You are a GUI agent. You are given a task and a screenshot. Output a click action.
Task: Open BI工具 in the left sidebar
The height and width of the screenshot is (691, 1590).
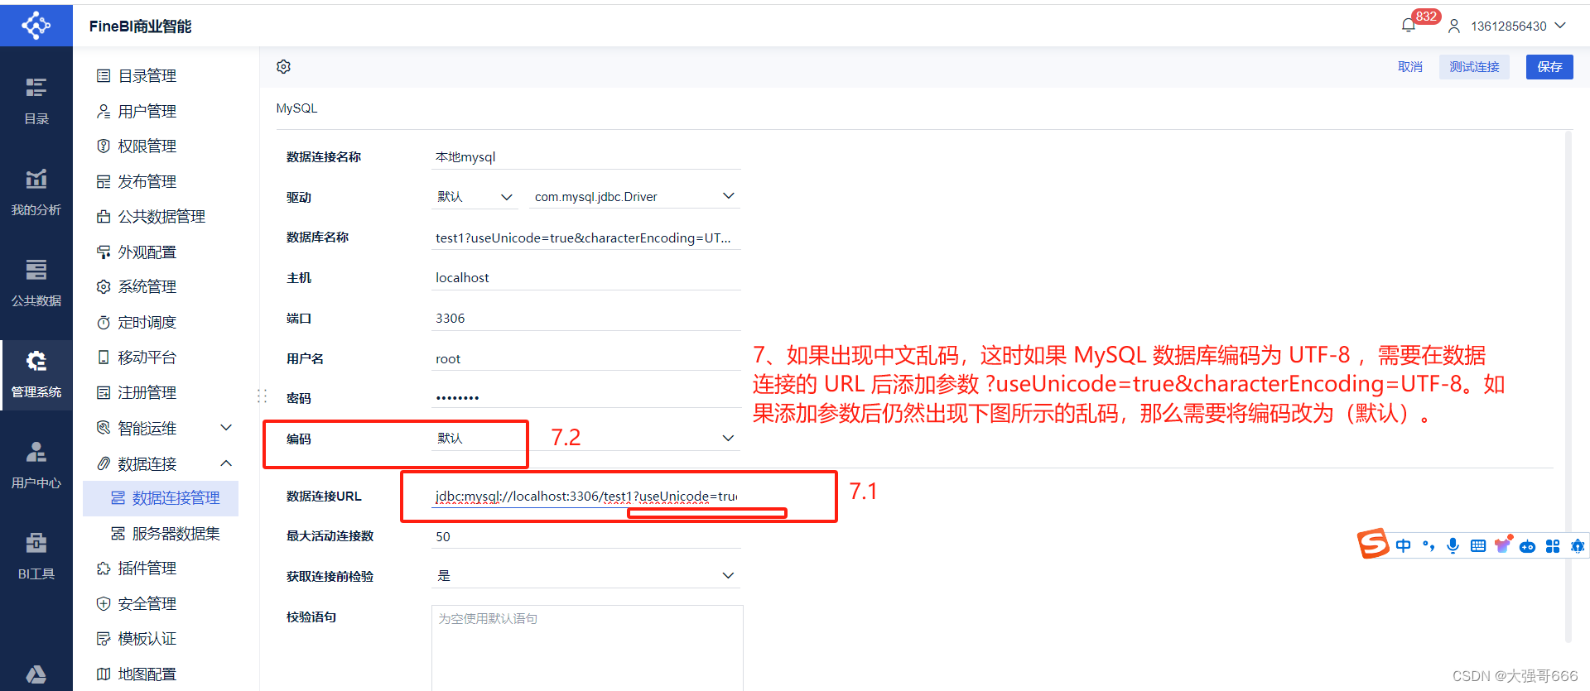pos(36,556)
